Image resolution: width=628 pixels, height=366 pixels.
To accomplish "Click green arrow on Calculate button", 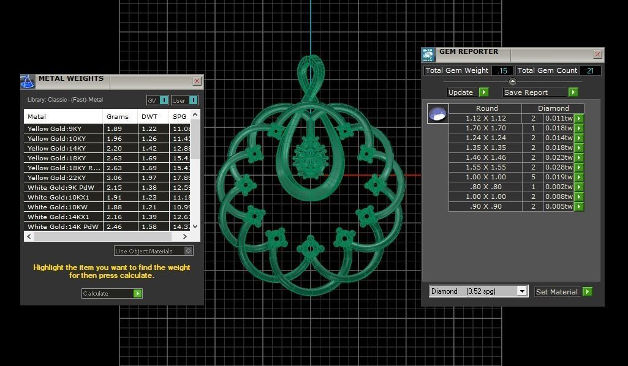I will (137, 294).
